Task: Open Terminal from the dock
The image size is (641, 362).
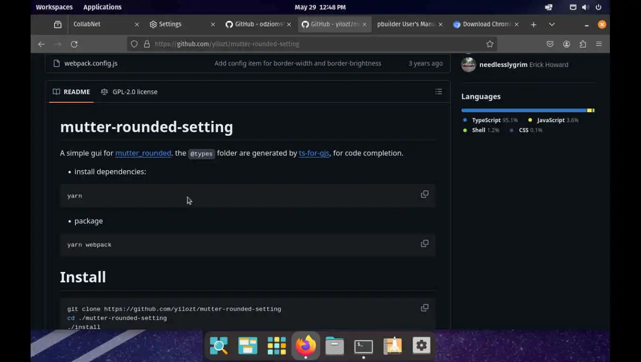Action: coord(363,346)
